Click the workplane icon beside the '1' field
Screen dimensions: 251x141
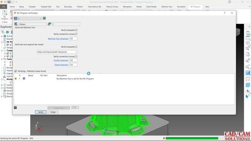49,24
